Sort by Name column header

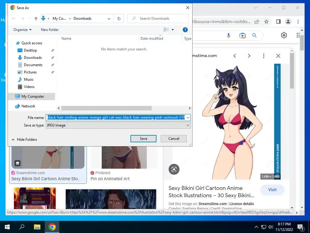coord(66,39)
